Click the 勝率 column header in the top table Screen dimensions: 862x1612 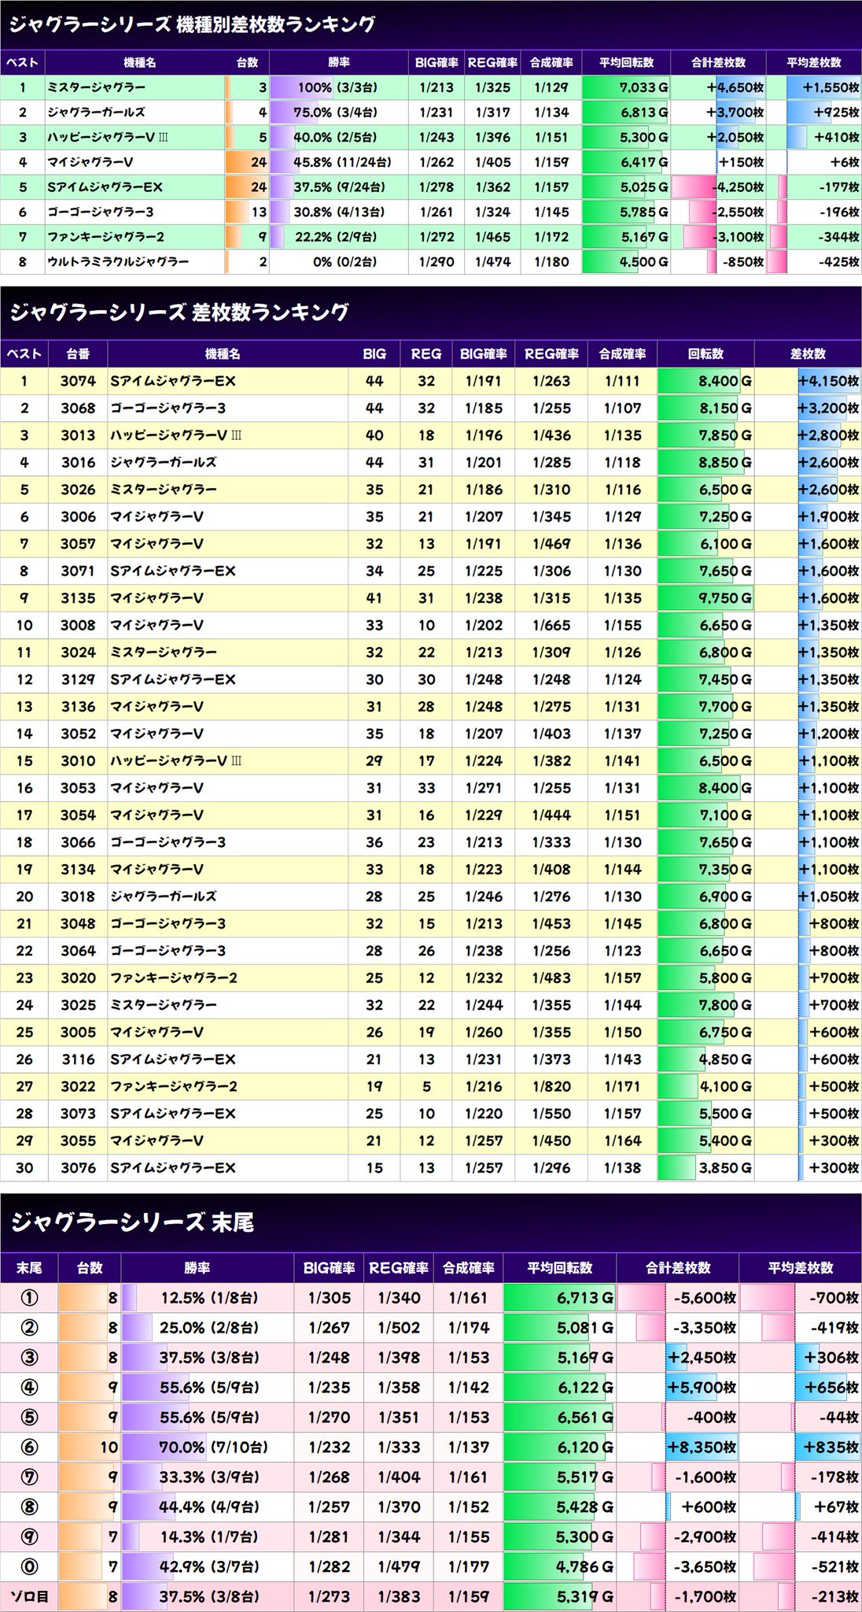click(339, 62)
